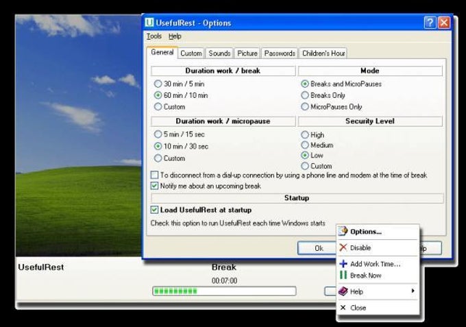This screenshot has width=466, height=327.
Task: Open the Help menu in the menu bar
Action: coord(175,36)
